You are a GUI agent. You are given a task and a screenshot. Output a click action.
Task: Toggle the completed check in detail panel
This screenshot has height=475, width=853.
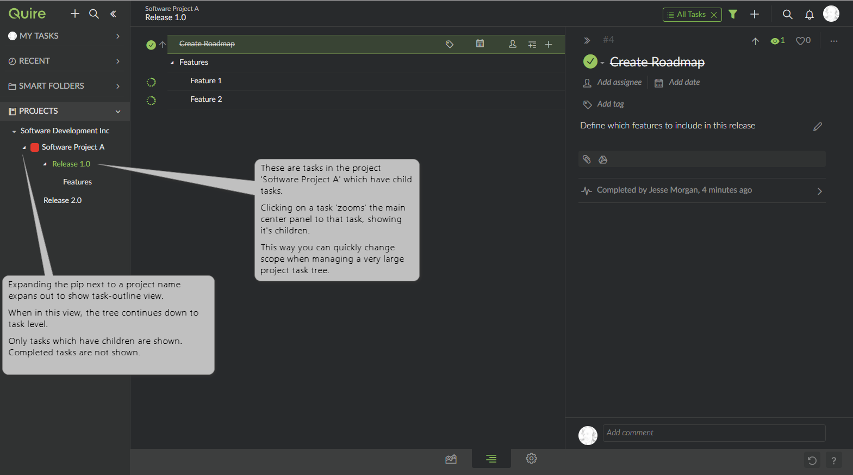coord(590,61)
